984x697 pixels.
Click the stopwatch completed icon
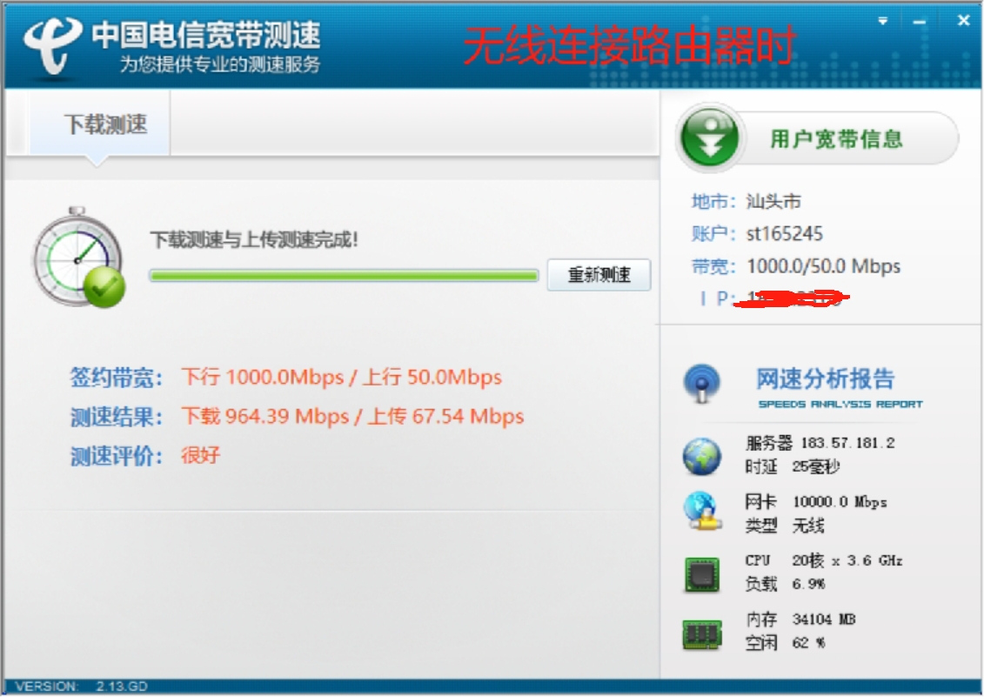79,258
